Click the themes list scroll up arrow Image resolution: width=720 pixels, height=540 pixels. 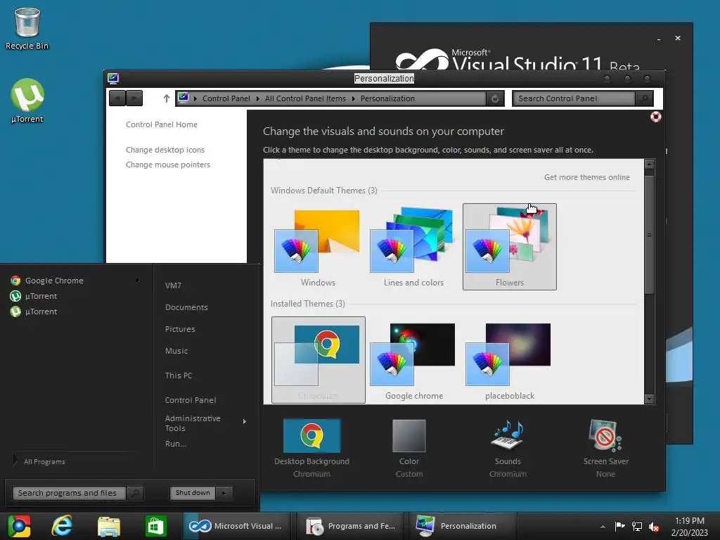click(649, 164)
